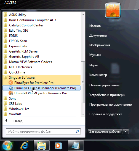Click the Windows Start orb
The height and width of the screenshot is (151, 139).
pos(7,146)
